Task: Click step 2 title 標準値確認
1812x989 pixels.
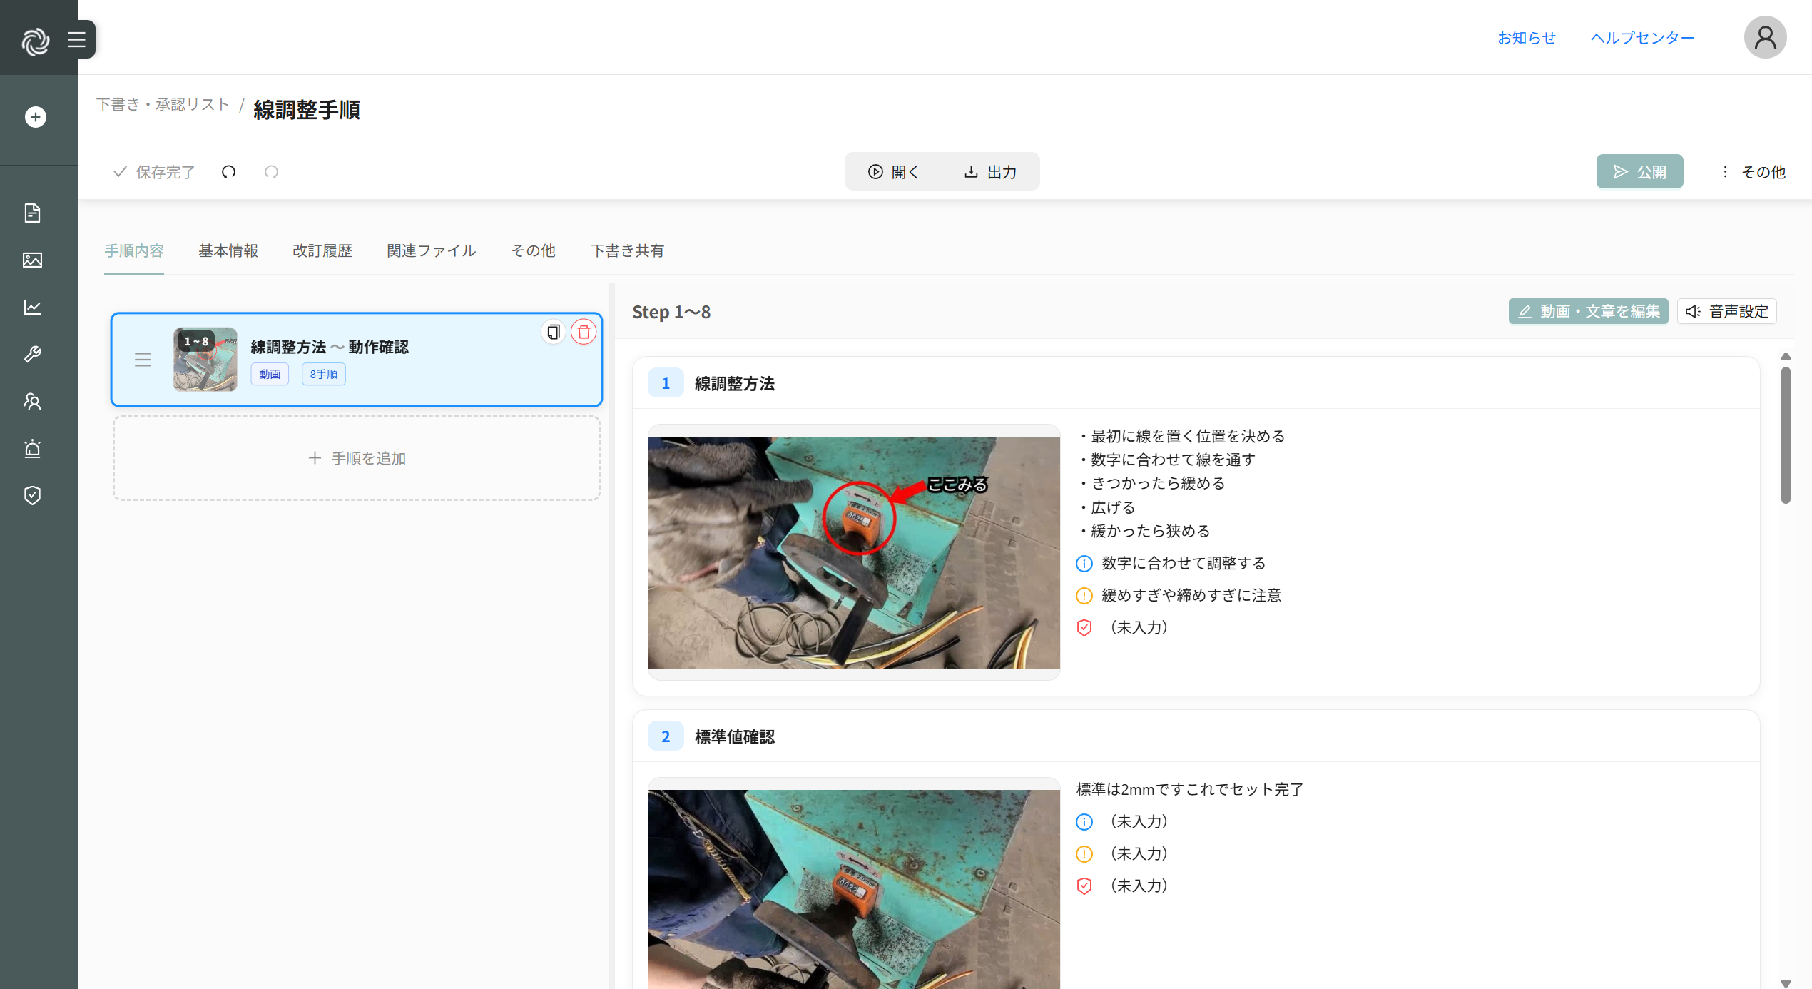Action: point(735,737)
